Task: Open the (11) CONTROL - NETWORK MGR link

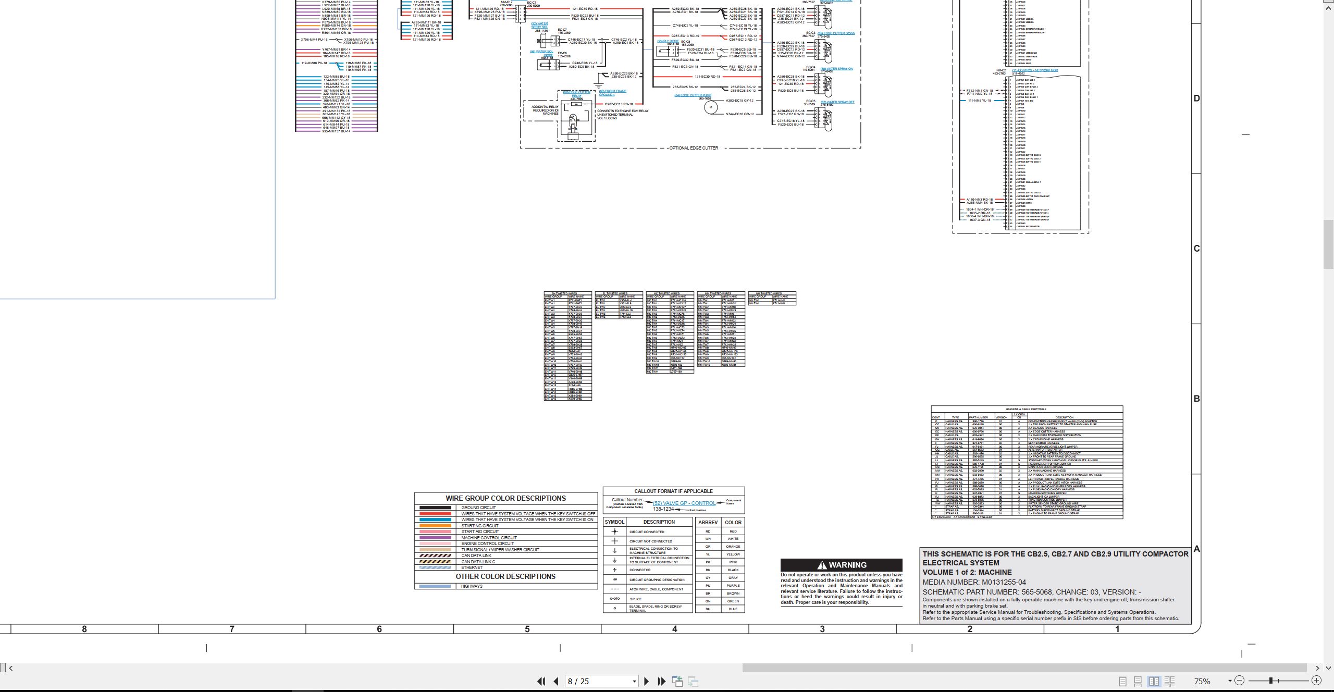Action: click(1035, 70)
